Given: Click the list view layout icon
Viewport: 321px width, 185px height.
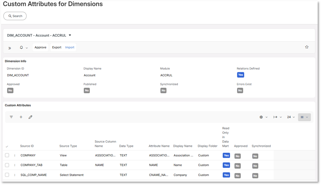Looking at the screenshot, I should coord(302,117).
